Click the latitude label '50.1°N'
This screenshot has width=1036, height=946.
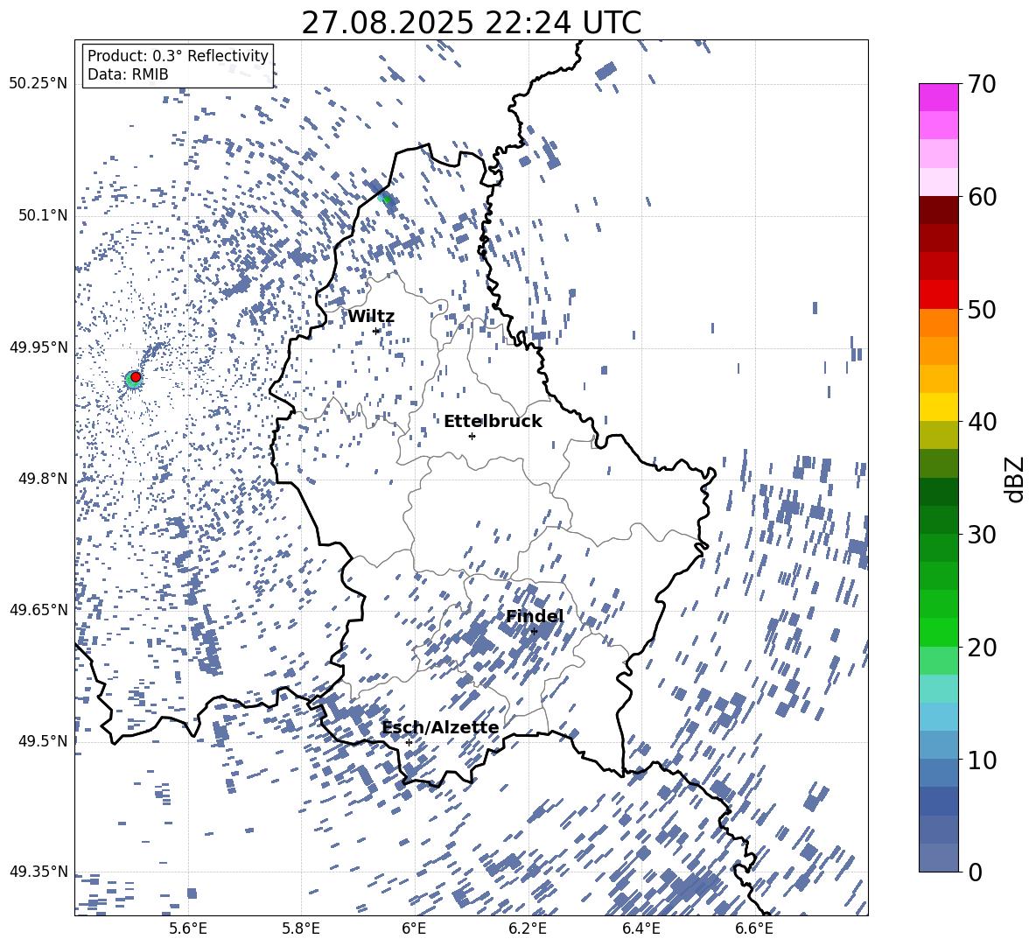[x=42, y=215]
